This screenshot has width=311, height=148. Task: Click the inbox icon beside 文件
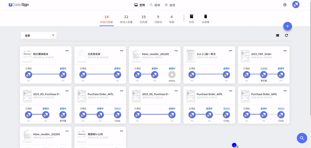pyautogui.click(x=136, y=5)
